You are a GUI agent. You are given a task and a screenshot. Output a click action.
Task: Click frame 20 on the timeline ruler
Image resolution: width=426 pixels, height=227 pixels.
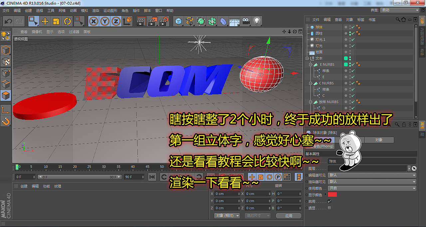75,167
